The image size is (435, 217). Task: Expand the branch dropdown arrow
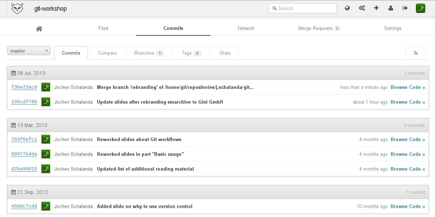pyautogui.click(x=47, y=50)
